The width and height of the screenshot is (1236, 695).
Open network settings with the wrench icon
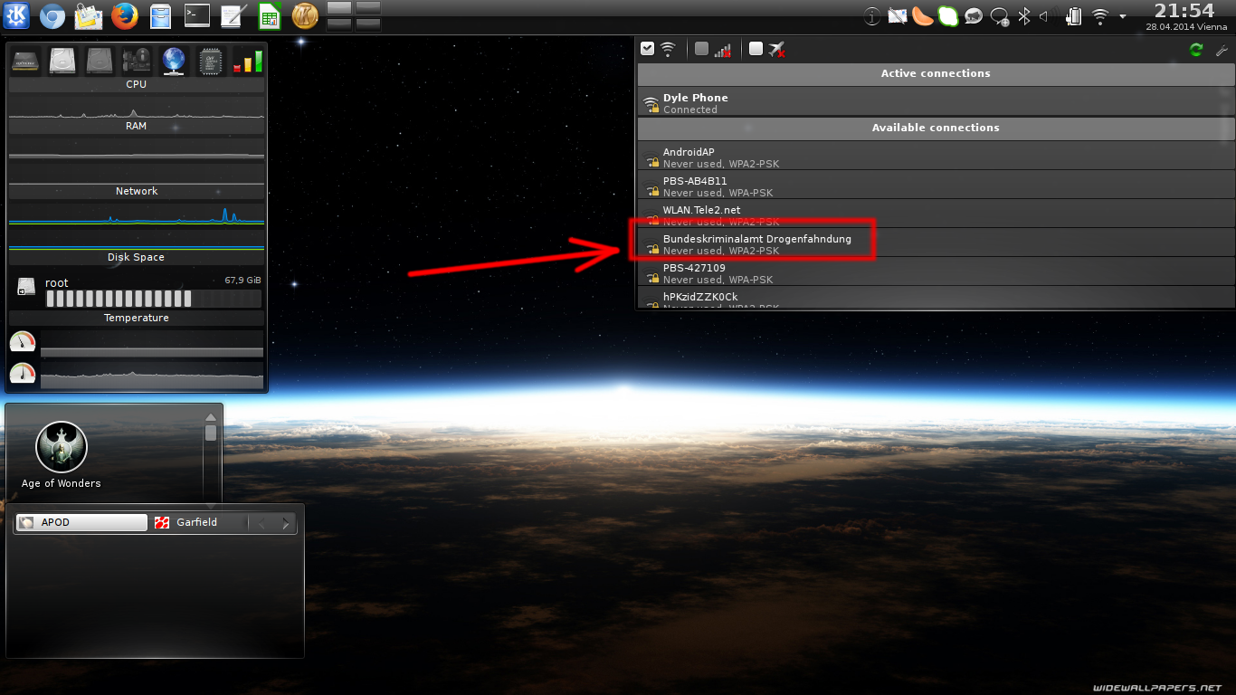[1221, 50]
